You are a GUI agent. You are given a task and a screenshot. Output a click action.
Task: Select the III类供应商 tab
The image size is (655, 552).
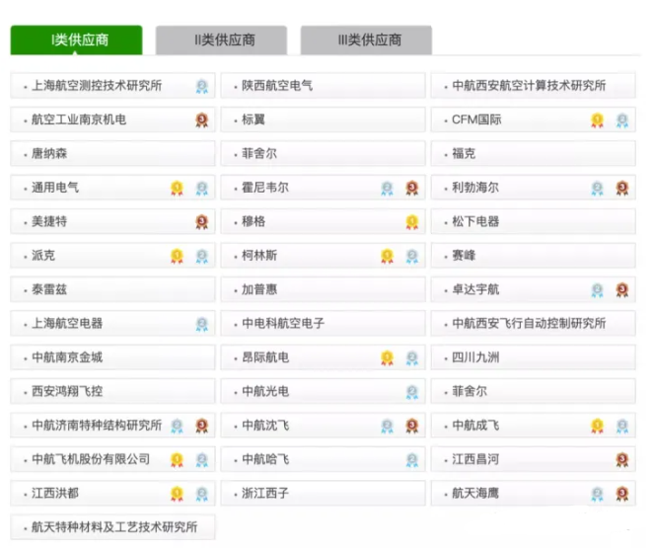366,39
